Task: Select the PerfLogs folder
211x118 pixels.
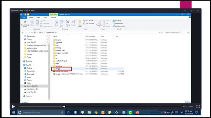Action: click(58, 48)
